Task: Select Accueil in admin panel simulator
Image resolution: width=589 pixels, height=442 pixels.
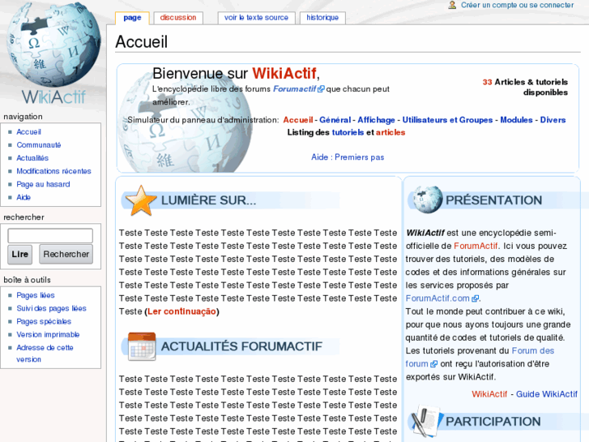Action: click(x=298, y=120)
